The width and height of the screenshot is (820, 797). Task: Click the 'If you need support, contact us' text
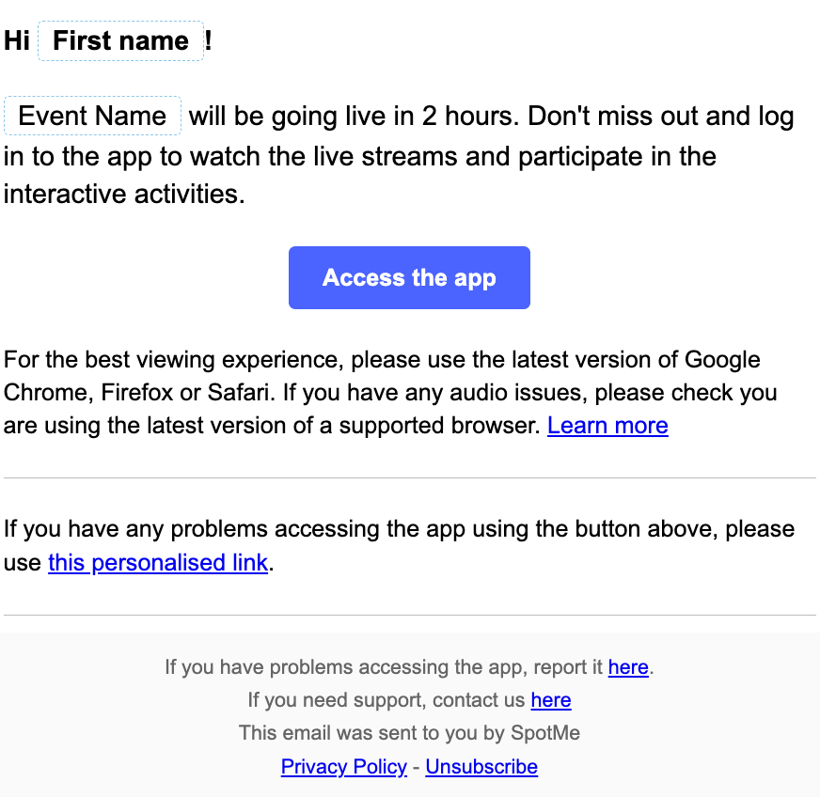click(x=386, y=700)
